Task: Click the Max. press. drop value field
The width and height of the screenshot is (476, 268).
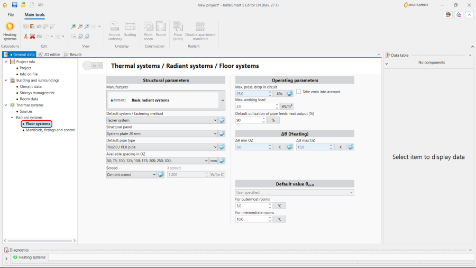Action: coord(251,94)
